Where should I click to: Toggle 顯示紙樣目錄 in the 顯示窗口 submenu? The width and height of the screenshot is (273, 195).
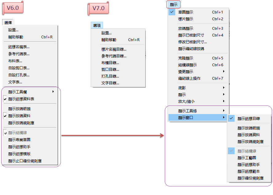tap(248, 119)
